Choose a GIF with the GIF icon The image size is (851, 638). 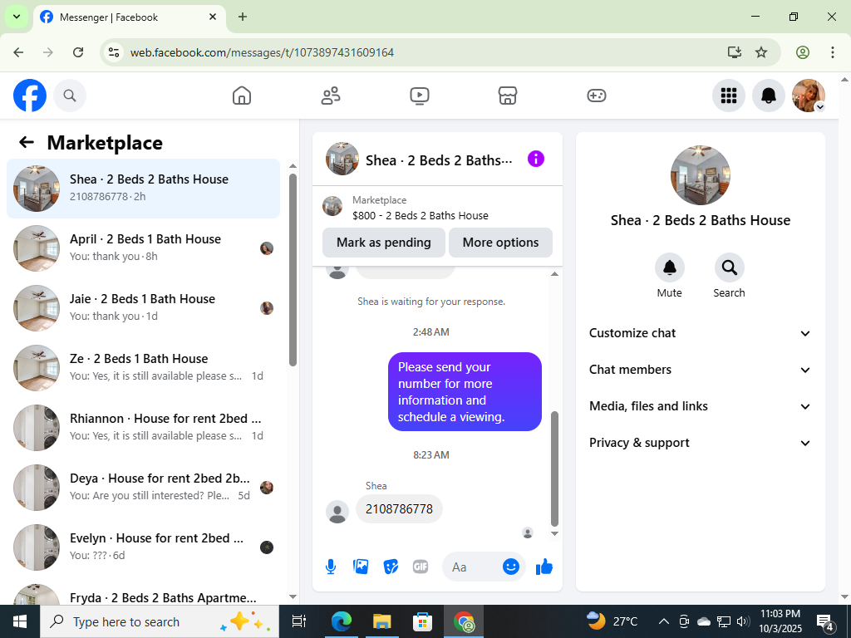(x=421, y=567)
